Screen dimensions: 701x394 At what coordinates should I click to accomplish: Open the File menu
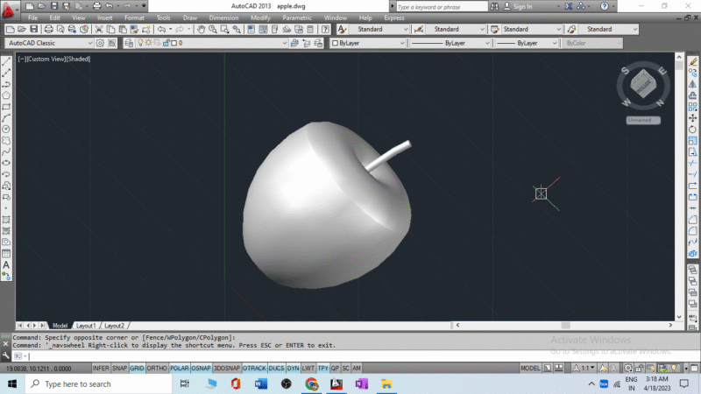pyautogui.click(x=32, y=18)
